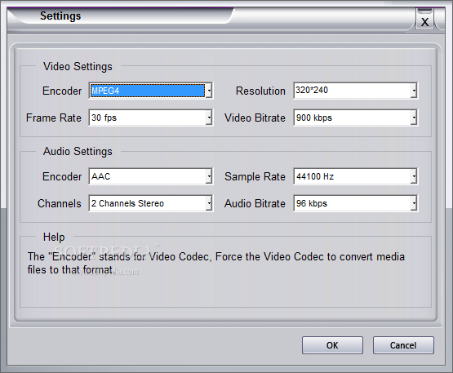The width and height of the screenshot is (453, 373).
Task: Click the AAC audio encoder field
Action: pos(148,176)
